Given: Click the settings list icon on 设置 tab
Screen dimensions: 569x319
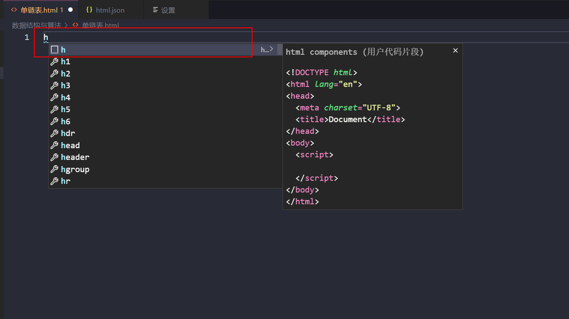Looking at the screenshot, I should click(156, 10).
